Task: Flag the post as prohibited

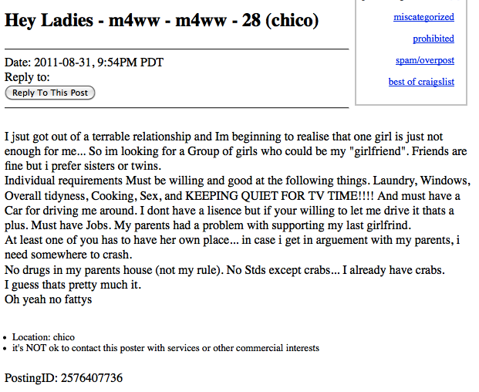Action: point(433,39)
